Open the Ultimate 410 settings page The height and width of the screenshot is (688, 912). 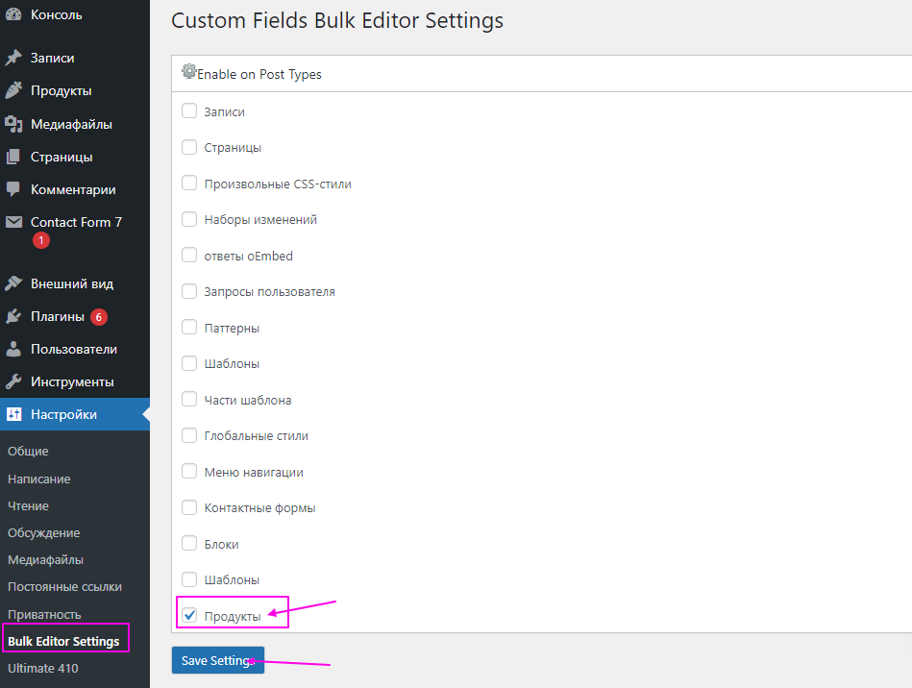43,668
